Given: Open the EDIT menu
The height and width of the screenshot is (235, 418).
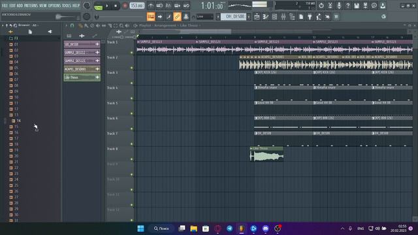Looking at the screenshot, I should [12, 5].
